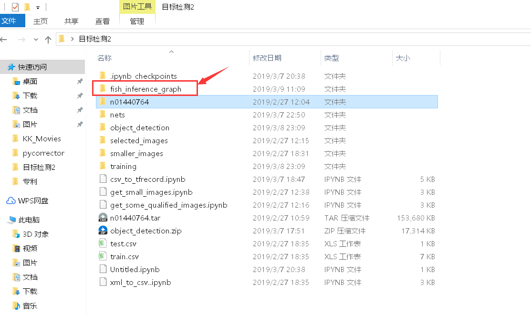The image size is (531, 316).
Task: Click the object_detection folder icon
Action: (x=103, y=127)
